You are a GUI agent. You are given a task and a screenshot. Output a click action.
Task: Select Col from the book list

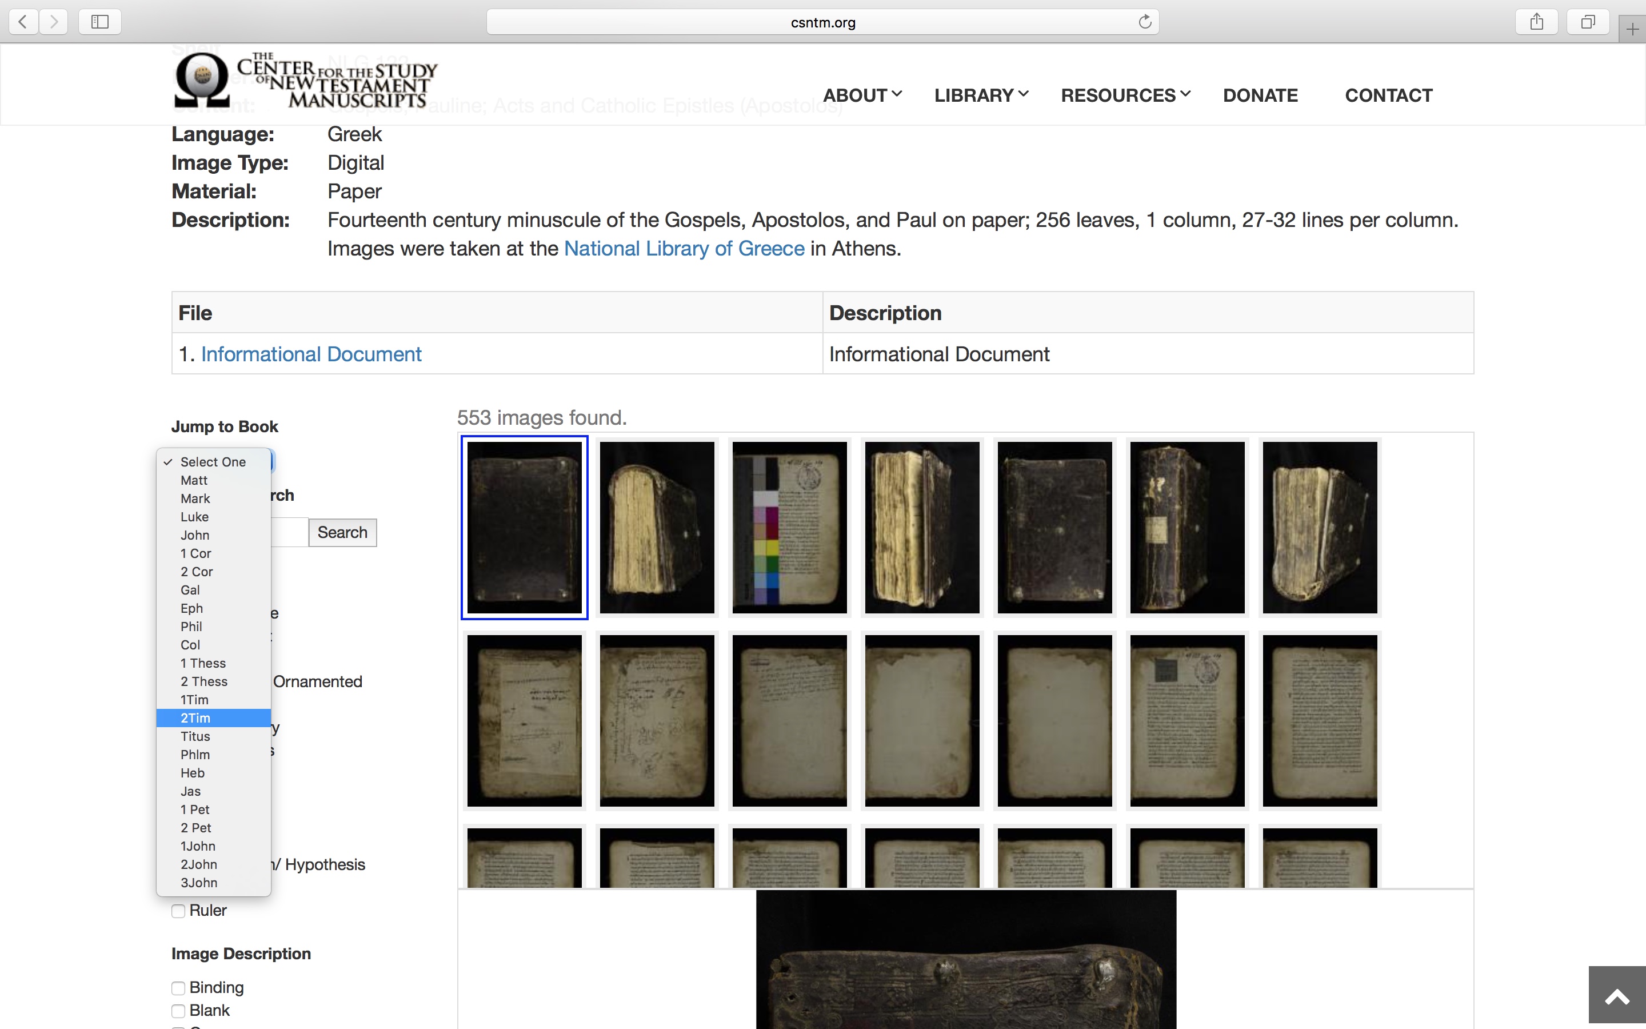click(x=214, y=644)
